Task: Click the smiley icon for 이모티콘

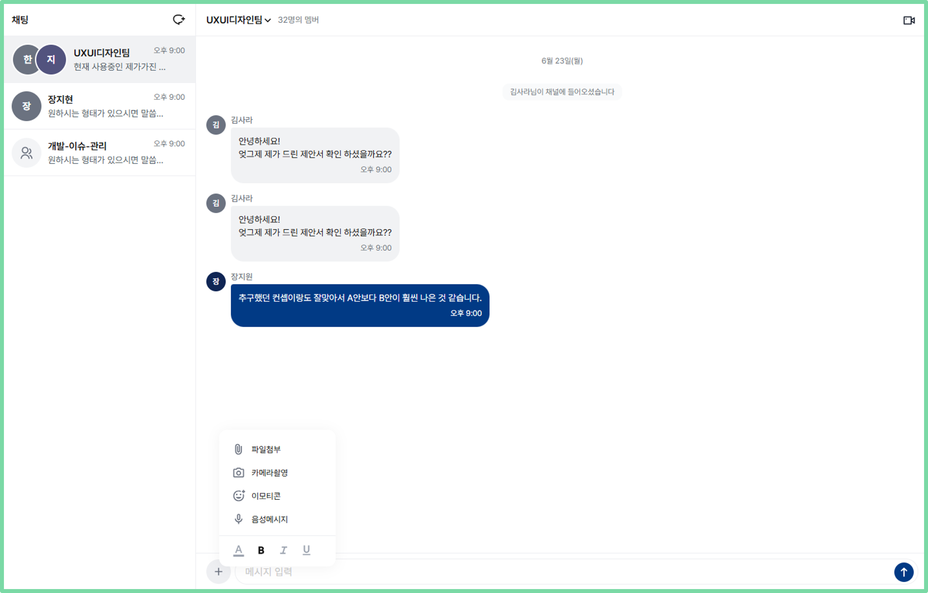Action: [x=238, y=495]
